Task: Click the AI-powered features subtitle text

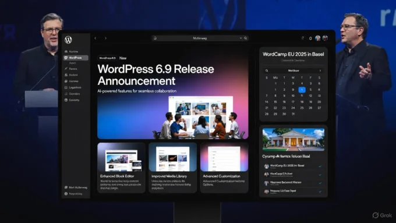Action: [137, 91]
